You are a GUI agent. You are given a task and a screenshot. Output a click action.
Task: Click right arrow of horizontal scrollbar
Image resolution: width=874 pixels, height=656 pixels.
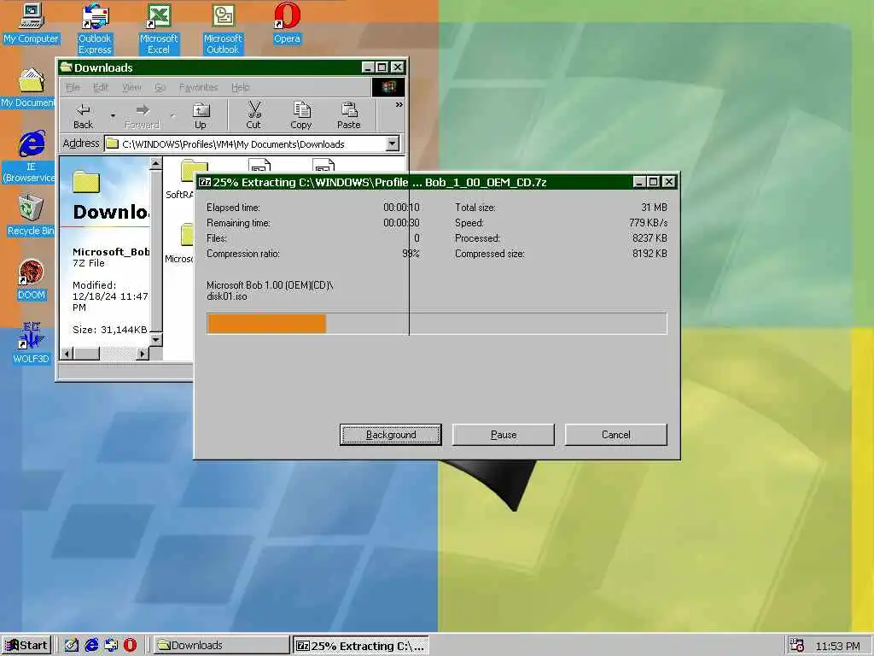click(x=143, y=353)
